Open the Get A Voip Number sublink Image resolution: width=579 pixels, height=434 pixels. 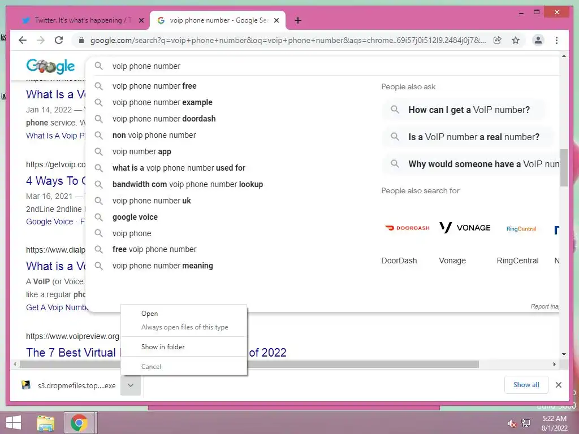56,307
